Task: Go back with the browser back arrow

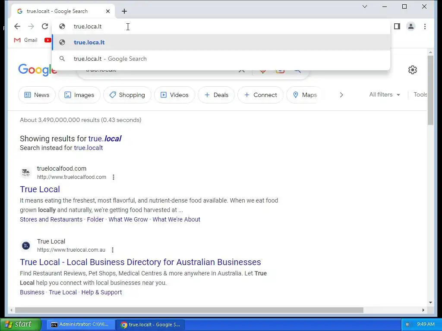Action: (17, 26)
